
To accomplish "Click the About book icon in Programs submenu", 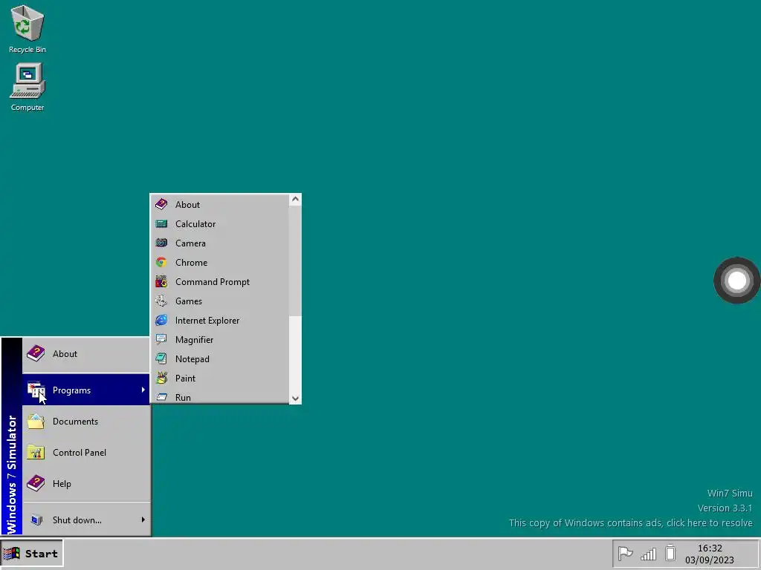I will (x=161, y=205).
